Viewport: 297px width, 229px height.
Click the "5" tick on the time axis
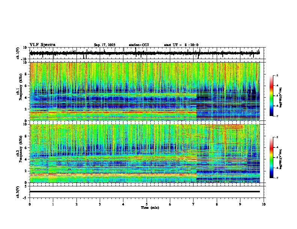click(147, 204)
